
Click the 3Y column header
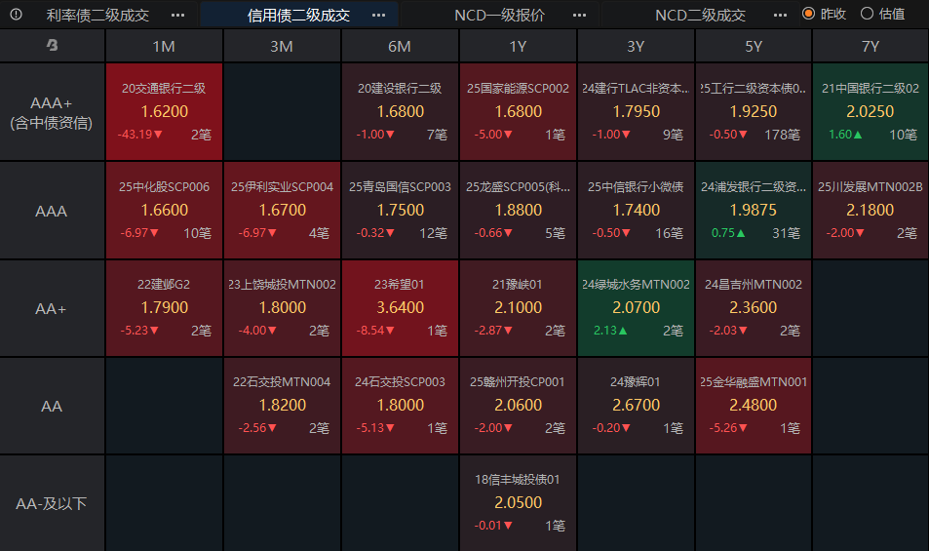636,46
